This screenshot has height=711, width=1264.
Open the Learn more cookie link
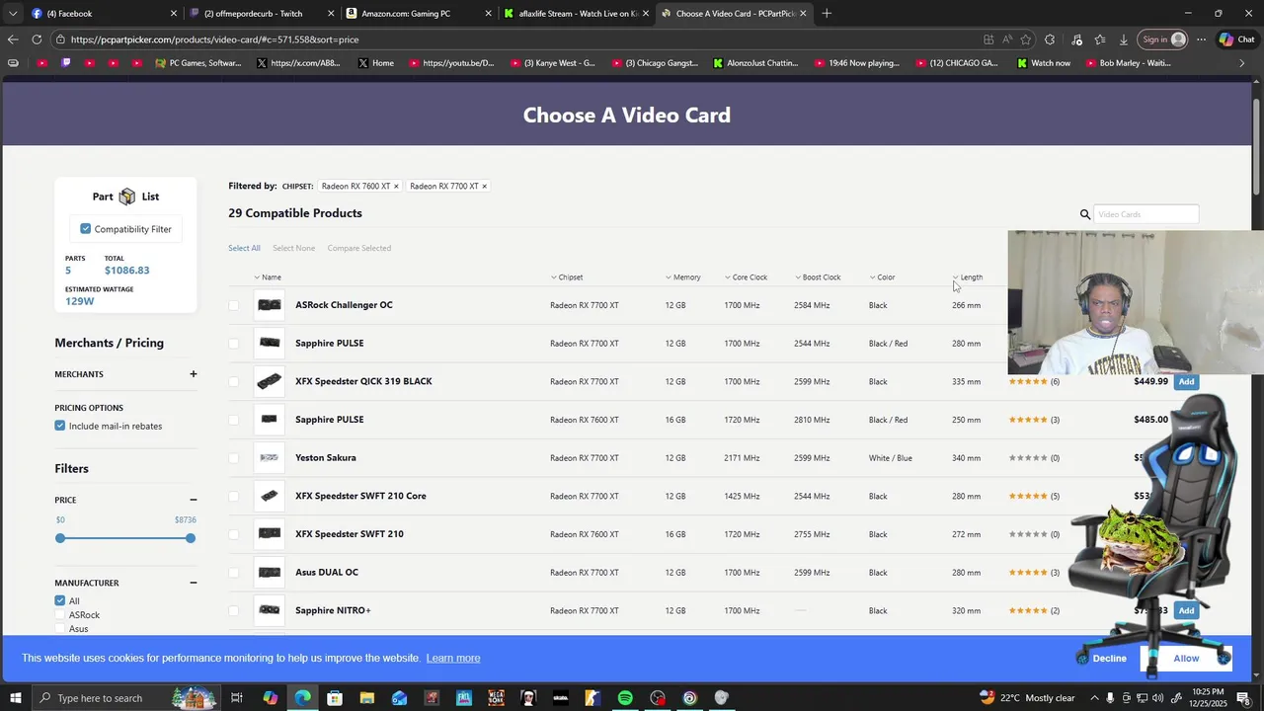[453, 659]
